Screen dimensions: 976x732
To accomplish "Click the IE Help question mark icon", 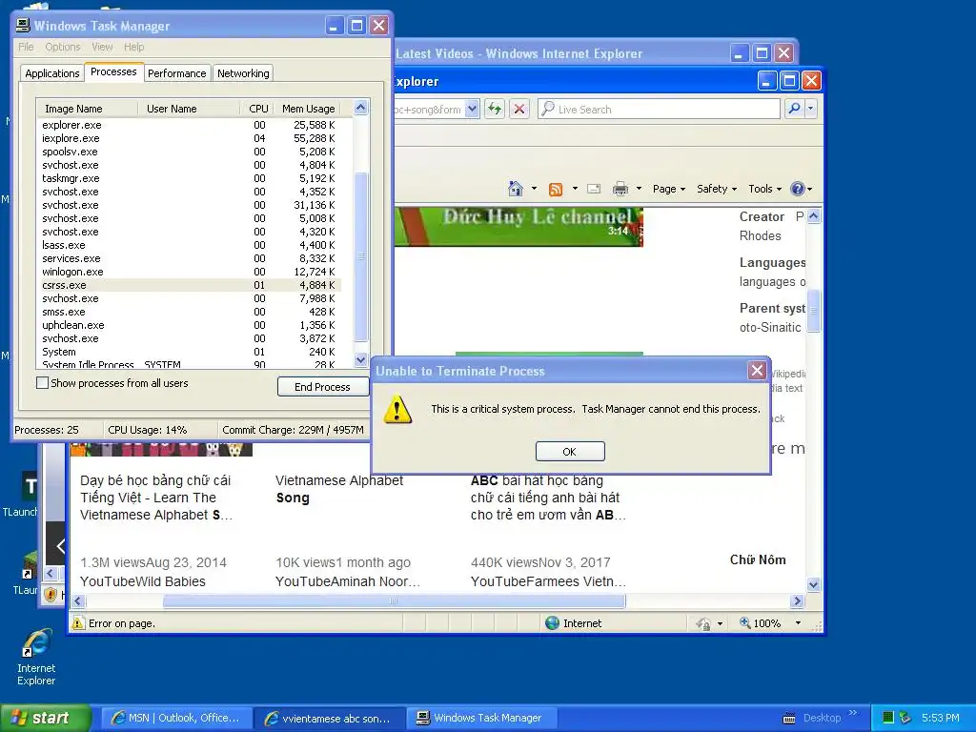I will (797, 189).
